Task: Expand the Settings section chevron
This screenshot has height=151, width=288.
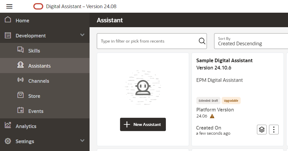Action: pos(82,140)
